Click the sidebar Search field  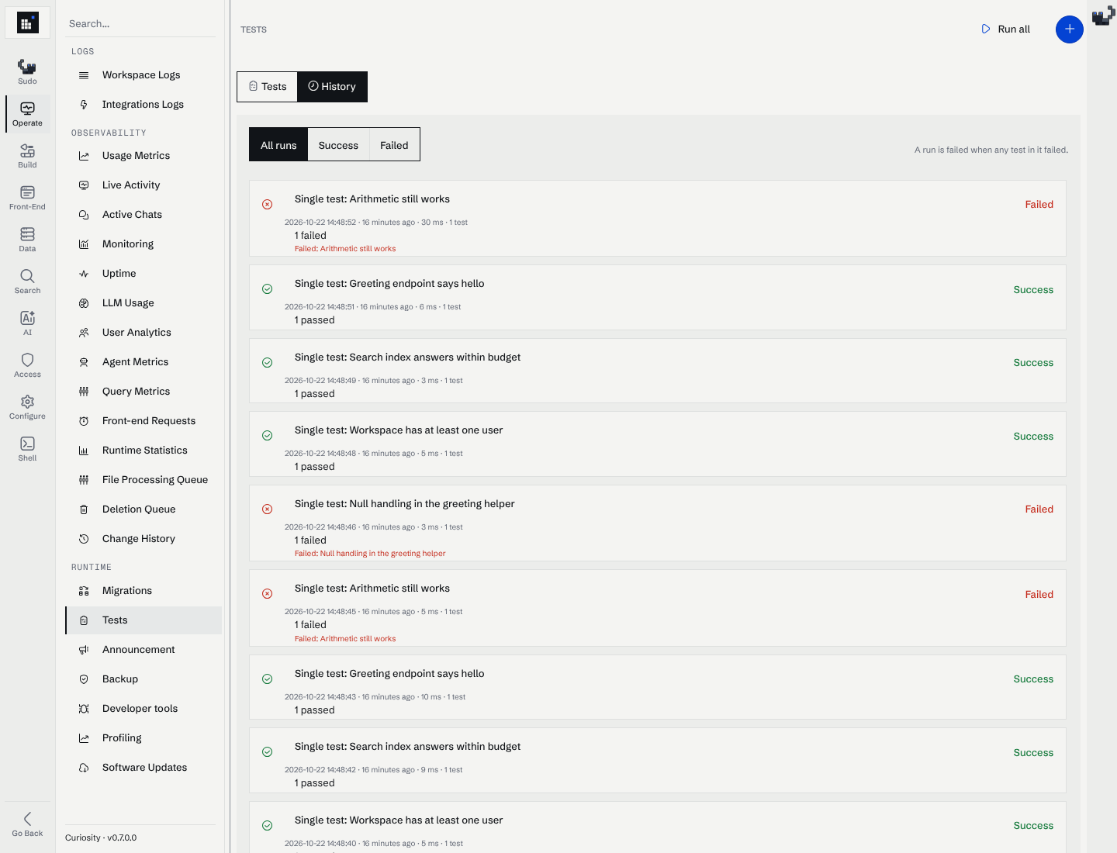140,24
